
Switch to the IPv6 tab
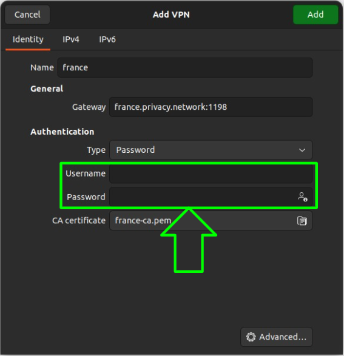pos(107,39)
